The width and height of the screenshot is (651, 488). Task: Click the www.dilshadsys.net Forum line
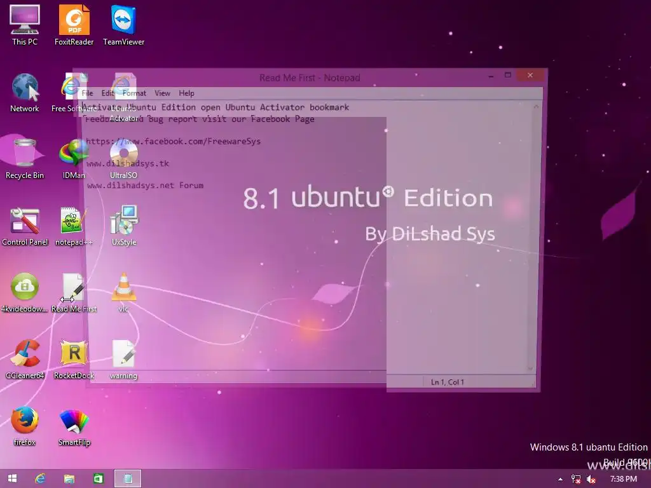coord(145,186)
